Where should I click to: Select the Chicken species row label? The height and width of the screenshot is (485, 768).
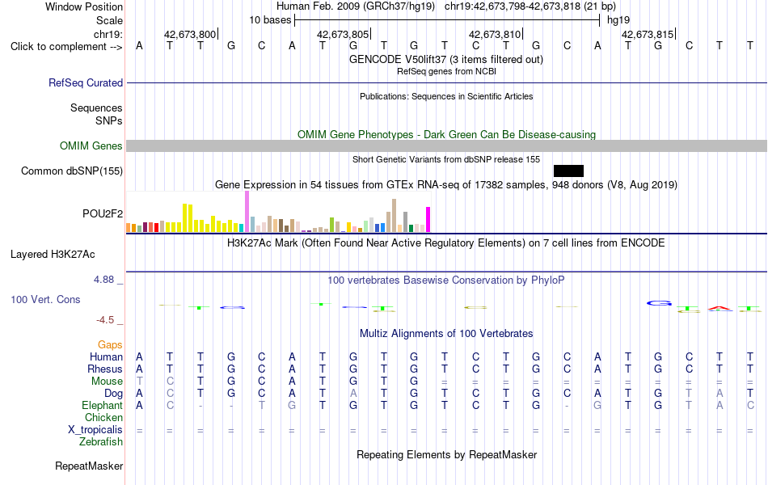tap(103, 417)
